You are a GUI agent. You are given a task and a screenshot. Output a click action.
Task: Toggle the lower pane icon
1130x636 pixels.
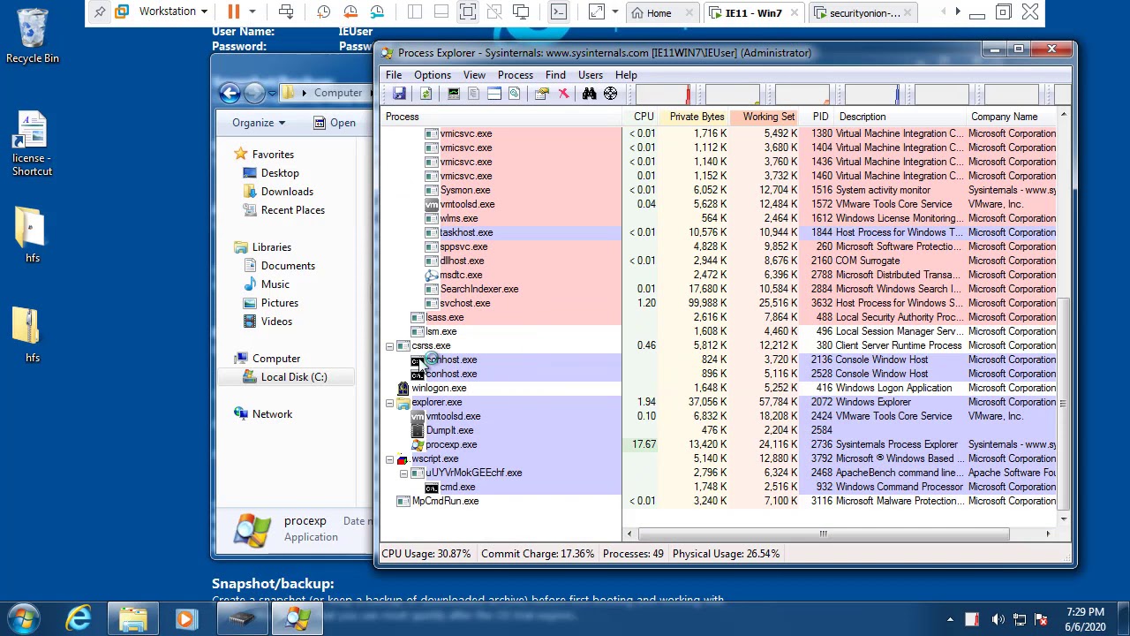pyautogui.click(x=494, y=94)
